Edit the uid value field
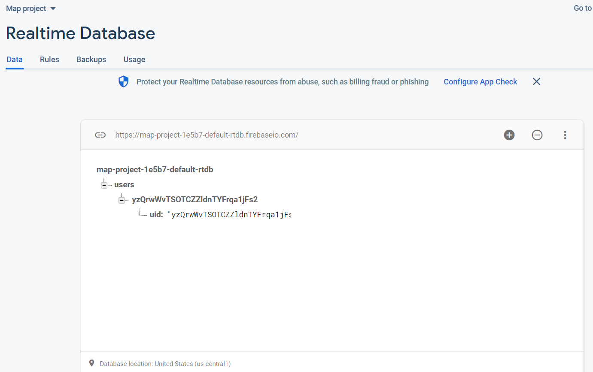 pyautogui.click(x=229, y=215)
